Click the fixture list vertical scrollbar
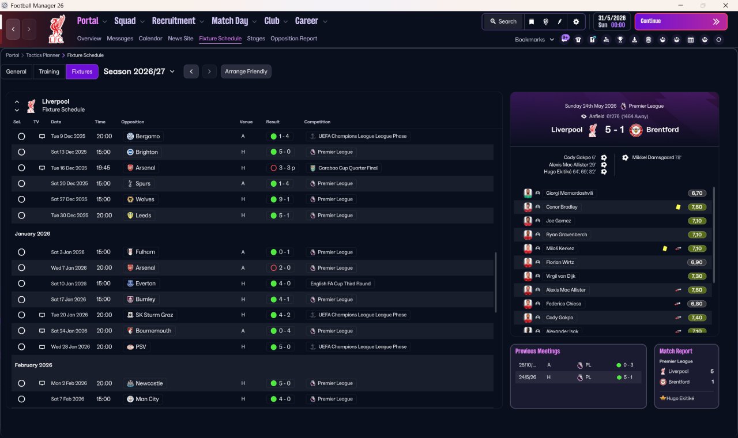Image resolution: width=738 pixels, height=438 pixels. (496, 282)
